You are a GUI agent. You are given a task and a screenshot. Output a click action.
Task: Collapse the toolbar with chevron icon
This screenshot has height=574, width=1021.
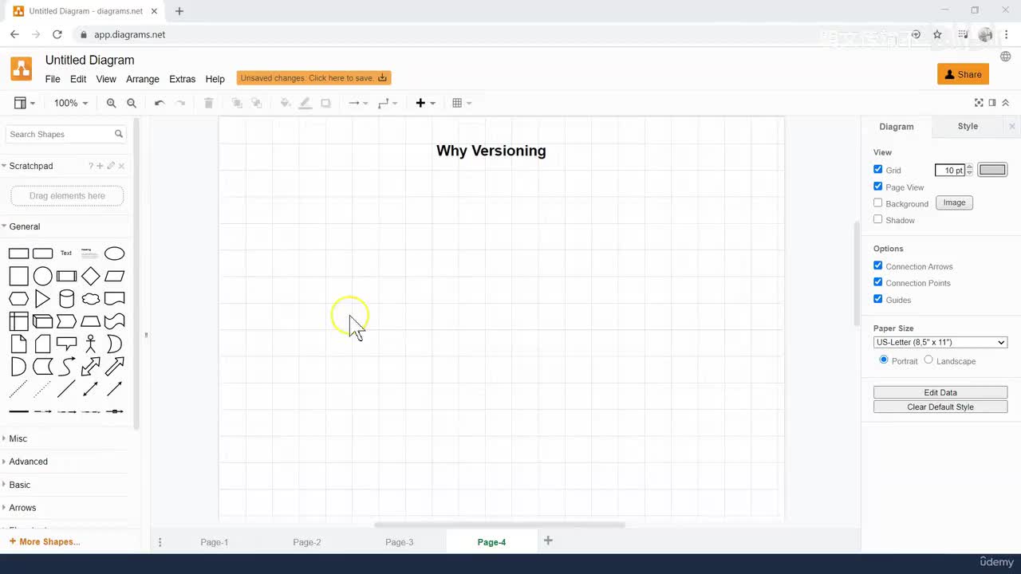(1006, 103)
